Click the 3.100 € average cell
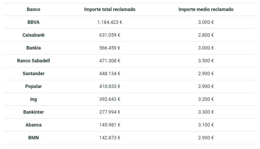This screenshot has height=149, width=260. (206, 125)
